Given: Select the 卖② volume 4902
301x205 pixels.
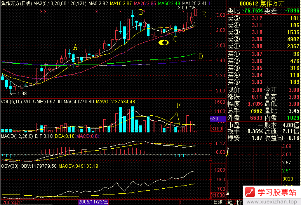Looking at the screenshot, I should [x=293, y=39].
